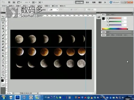This screenshot has width=134, height=100.
Task: Click the 12.5% zoom field in status bar
Action: click(9, 93)
